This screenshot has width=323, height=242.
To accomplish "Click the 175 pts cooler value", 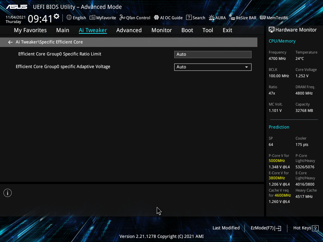I will click(x=302, y=145).
